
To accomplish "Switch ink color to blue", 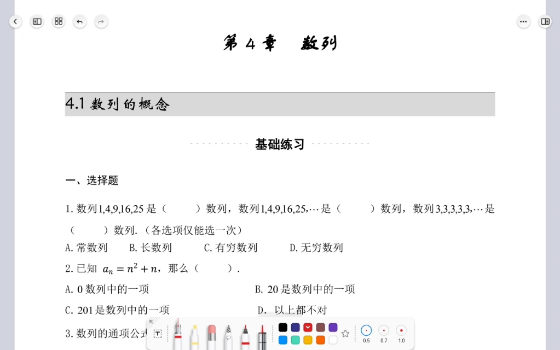I will pyautogui.click(x=283, y=340).
